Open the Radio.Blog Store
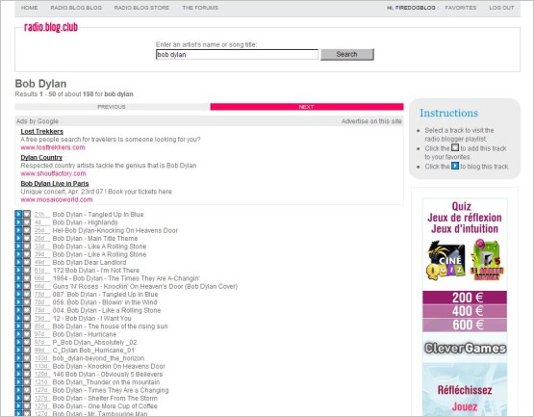Screen dimensions: 534x417 click(141, 8)
